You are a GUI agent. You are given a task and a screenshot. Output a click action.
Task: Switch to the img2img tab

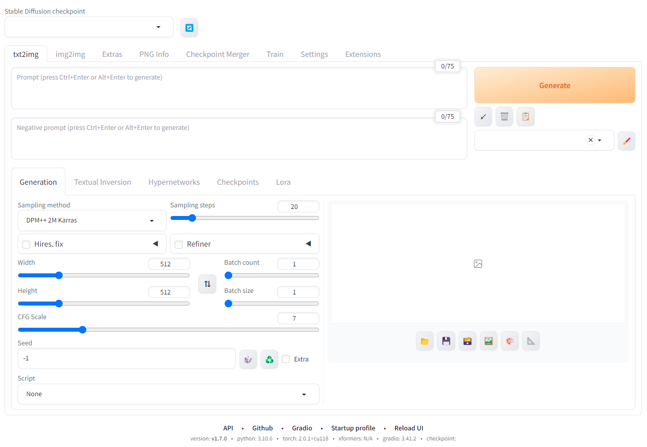(70, 54)
